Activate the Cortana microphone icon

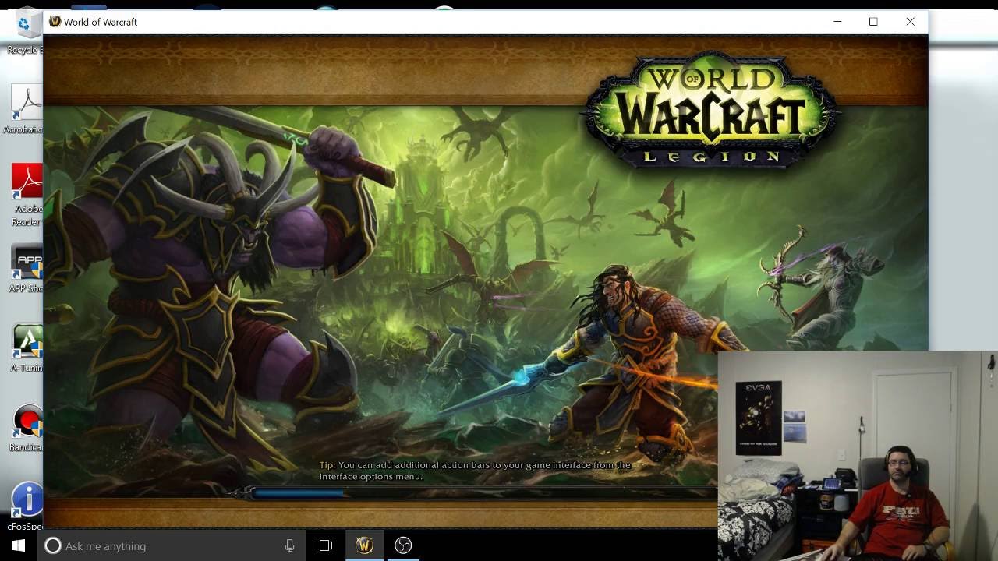(289, 546)
